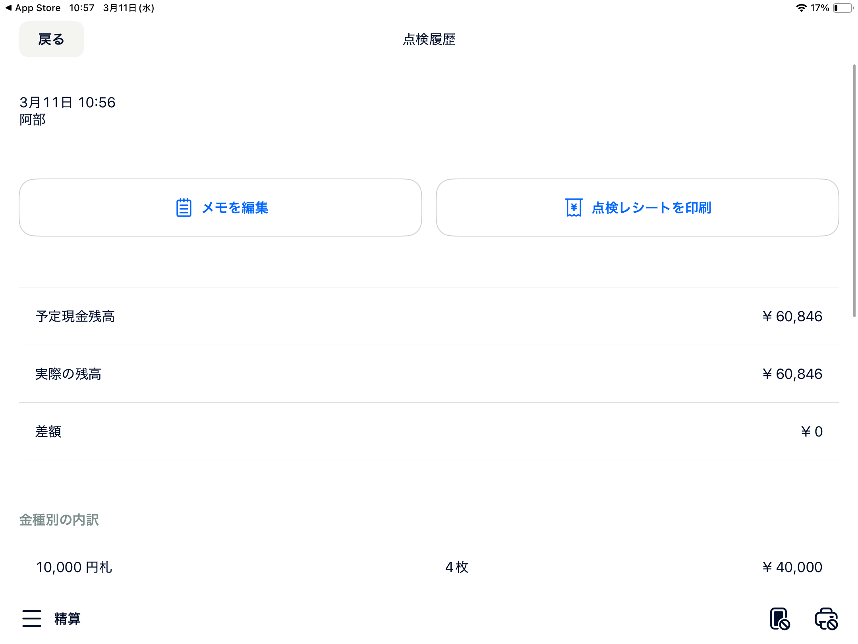This screenshot has width=858, height=644.
Task: Tap the 戻る back button
Action: pos(51,39)
